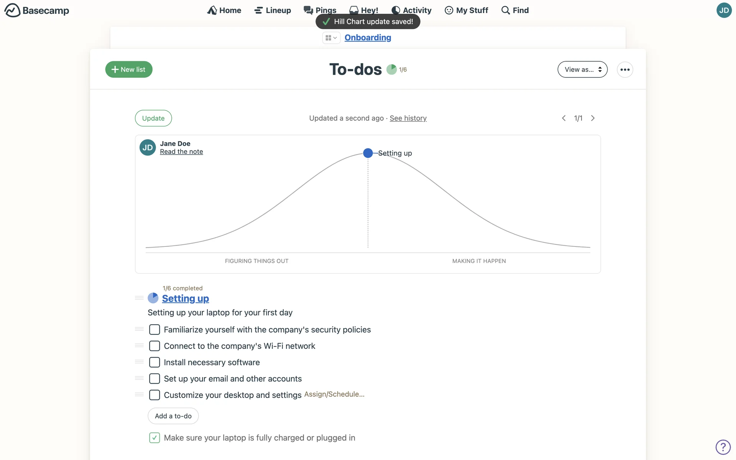Image resolution: width=736 pixels, height=460 pixels.
Task: Open the View as... dropdown
Action: 582,69
